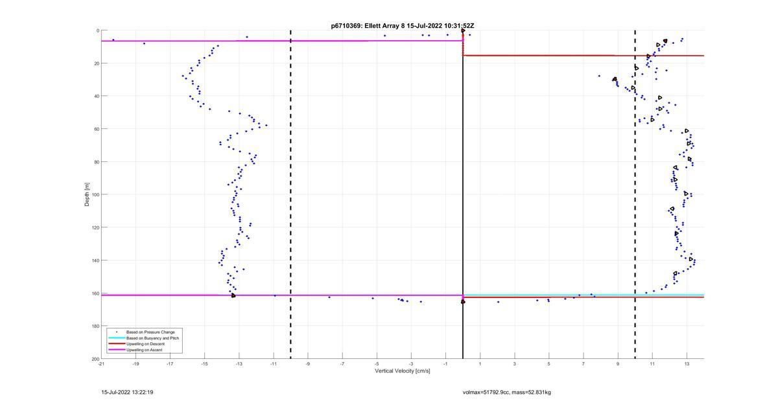Click the timestamp '15-Jul-2022 13:22:19' footer text
Viewport: 778px width, 403px height.
tap(127, 392)
